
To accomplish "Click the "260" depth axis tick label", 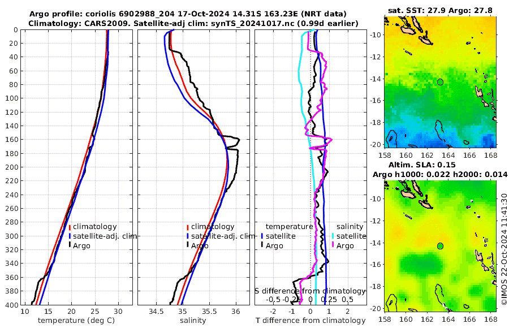I will (x=11, y=208).
